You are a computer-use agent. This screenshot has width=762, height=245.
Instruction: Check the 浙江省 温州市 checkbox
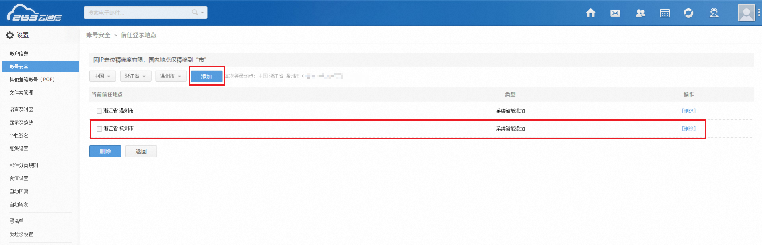(99, 111)
